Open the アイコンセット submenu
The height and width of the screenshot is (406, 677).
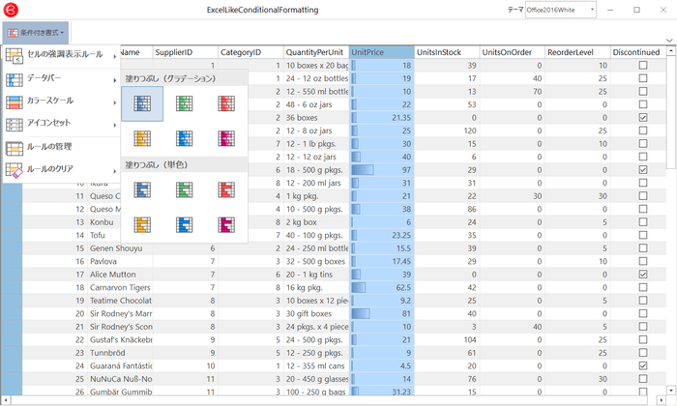tap(61, 125)
